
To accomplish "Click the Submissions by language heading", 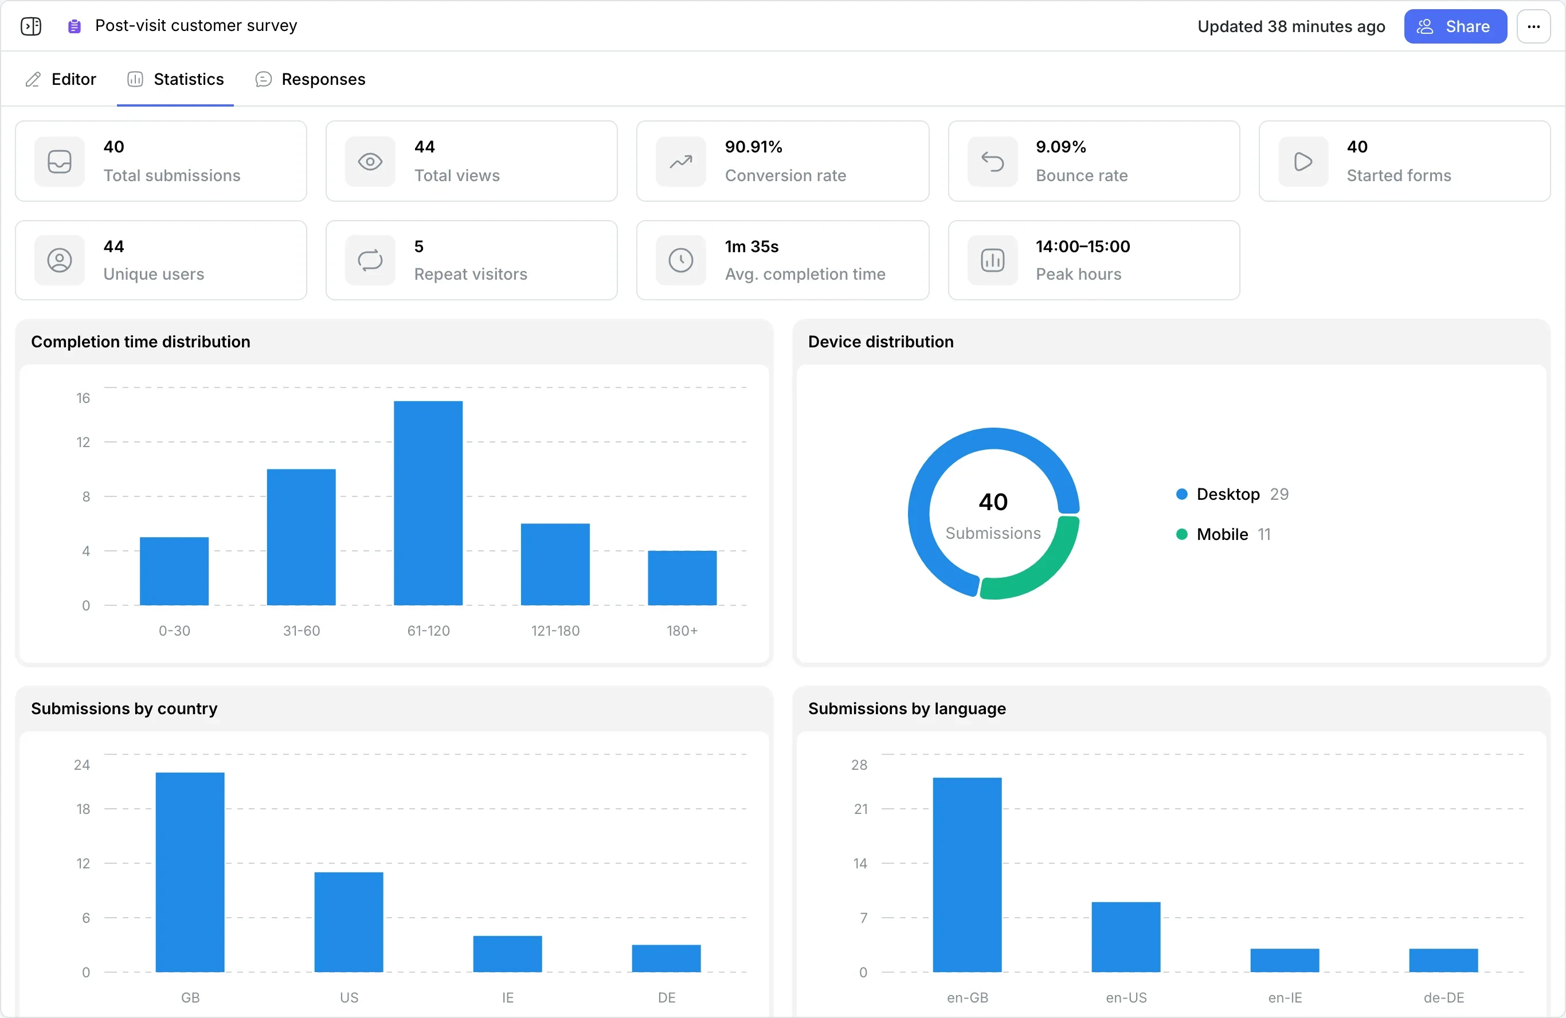I will 907,708.
